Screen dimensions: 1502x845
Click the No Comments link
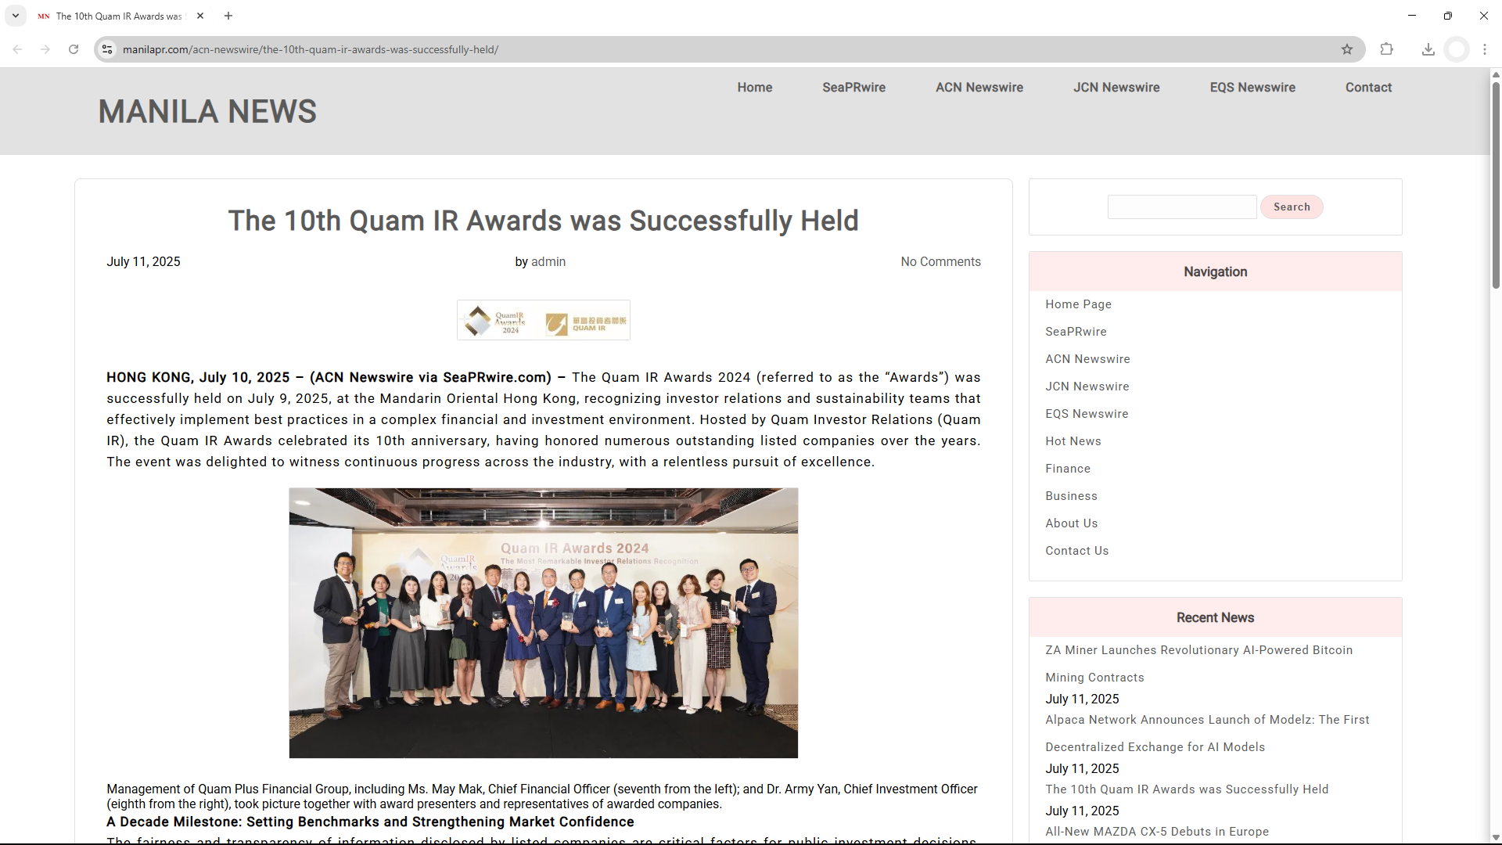click(940, 262)
